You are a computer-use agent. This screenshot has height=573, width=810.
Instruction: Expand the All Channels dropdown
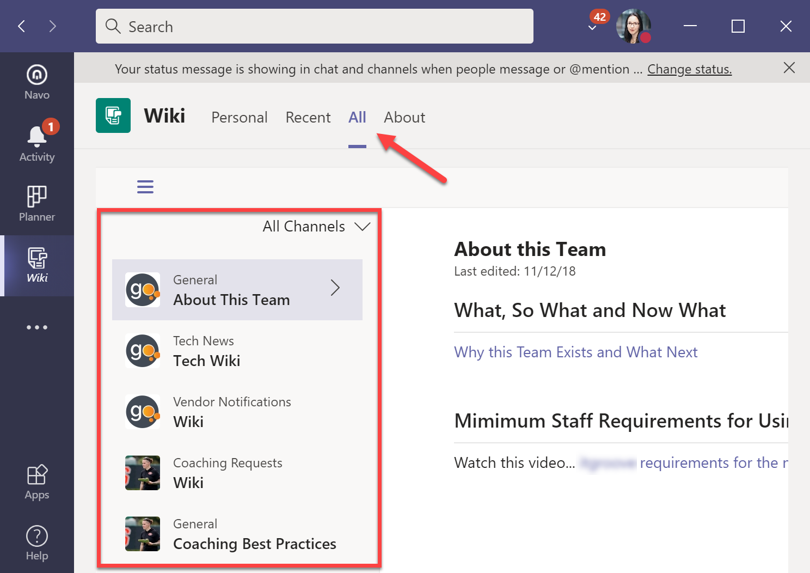(x=363, y=227)
